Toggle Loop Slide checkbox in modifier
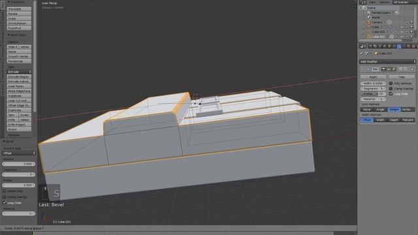 coord(391,94)
